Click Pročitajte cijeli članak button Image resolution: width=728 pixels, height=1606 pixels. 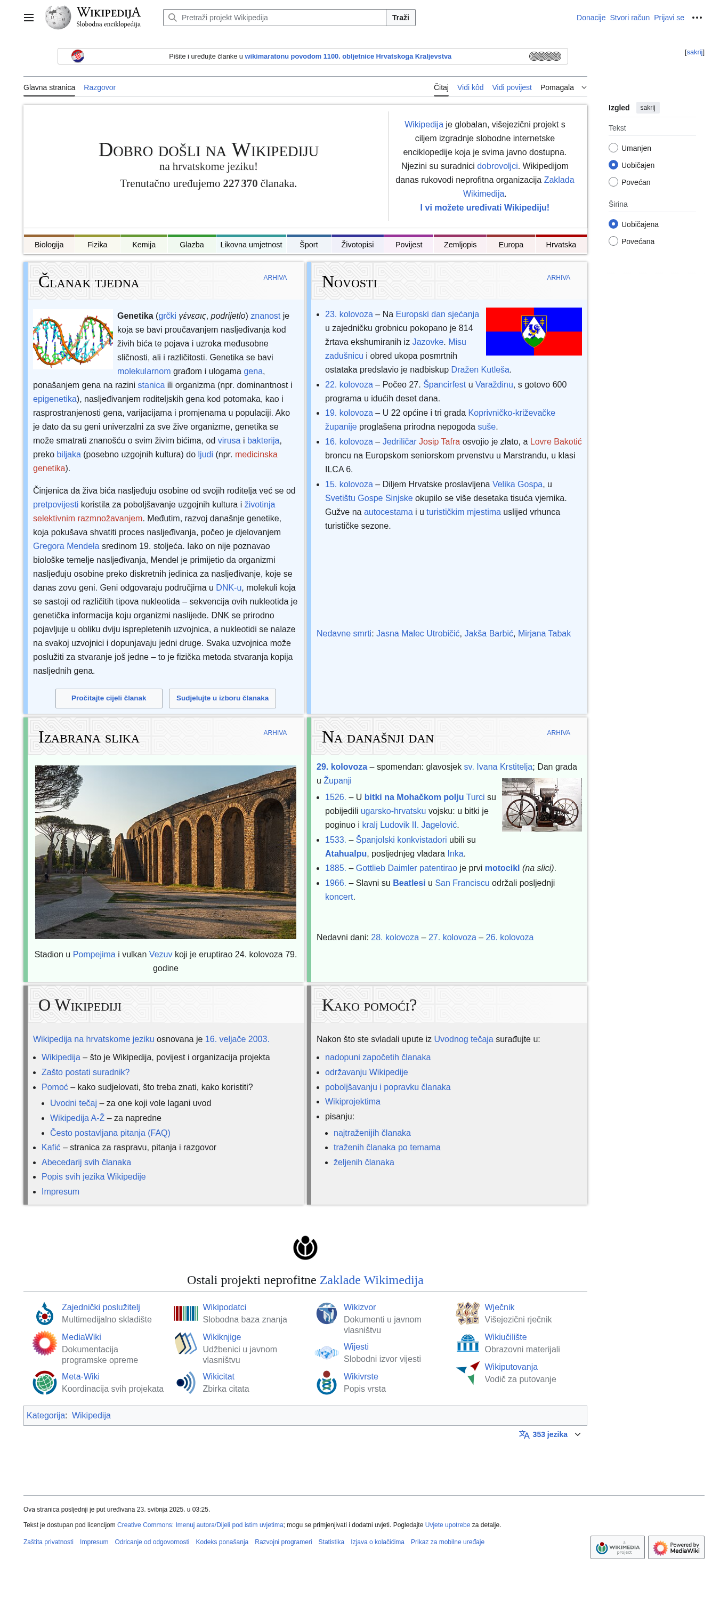pos(108,698)
